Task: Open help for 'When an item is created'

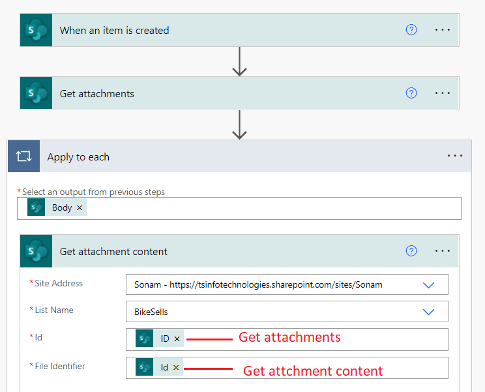Action: tap(411, 30)
